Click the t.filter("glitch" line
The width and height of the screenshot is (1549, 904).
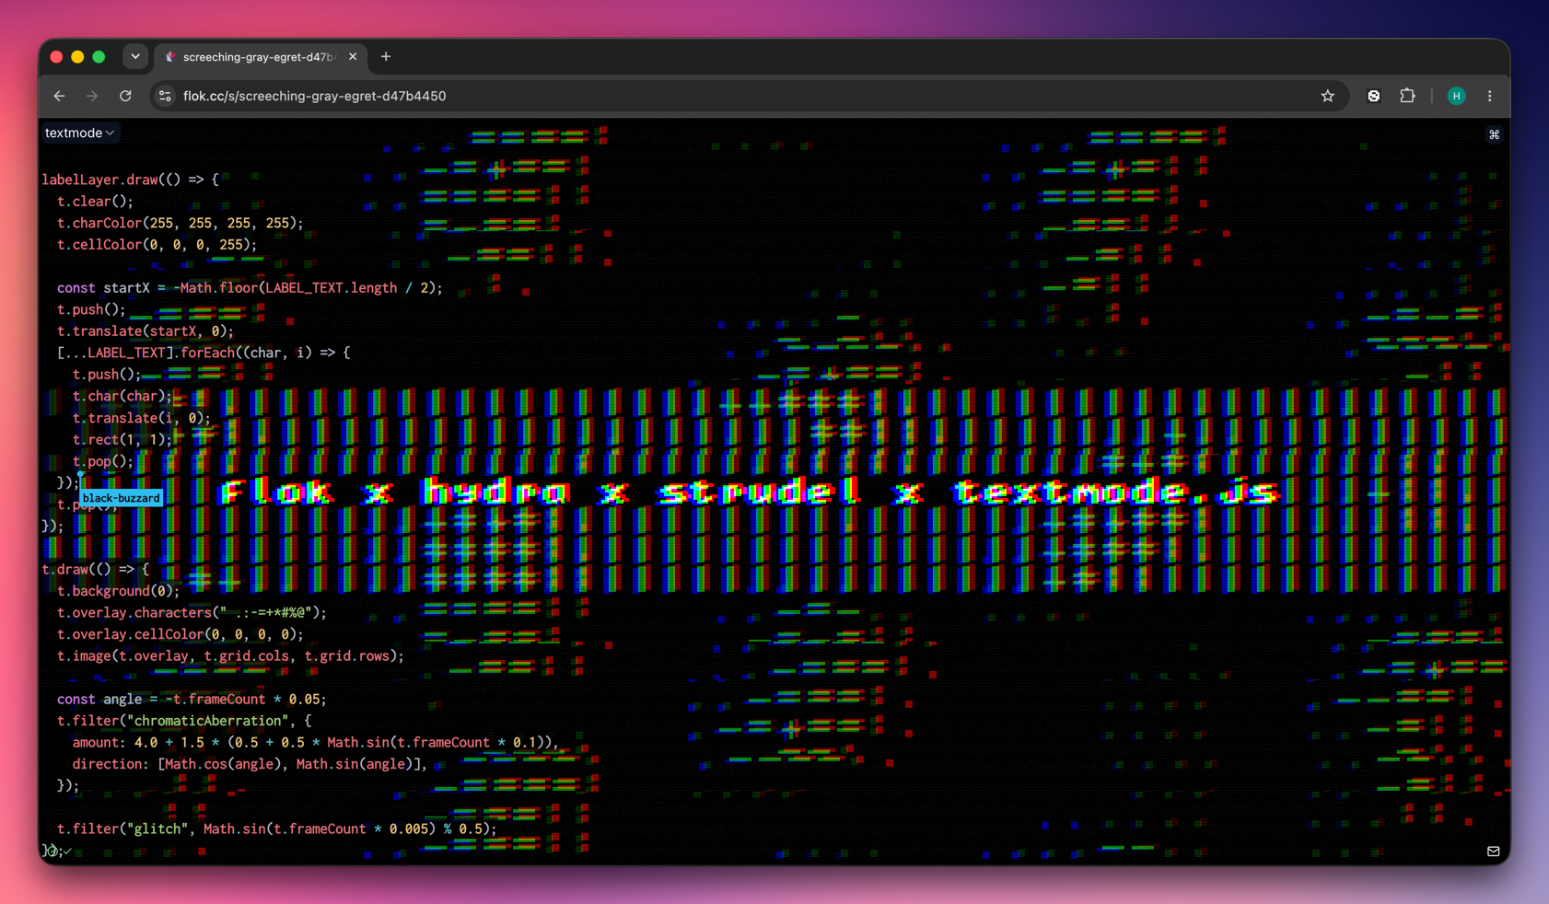click(276, 829)
